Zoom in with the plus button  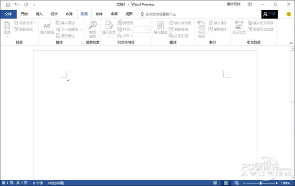pyautogui.click(x=276, y=183)
